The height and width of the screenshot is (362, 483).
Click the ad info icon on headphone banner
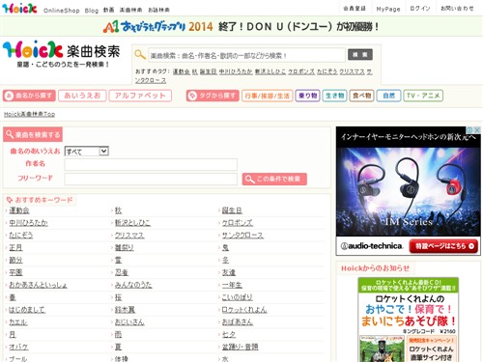click(470, 130)
